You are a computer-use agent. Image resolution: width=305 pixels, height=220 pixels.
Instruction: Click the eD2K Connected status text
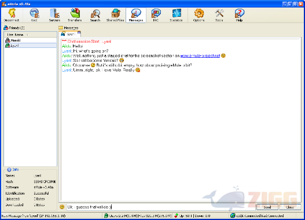260,216
